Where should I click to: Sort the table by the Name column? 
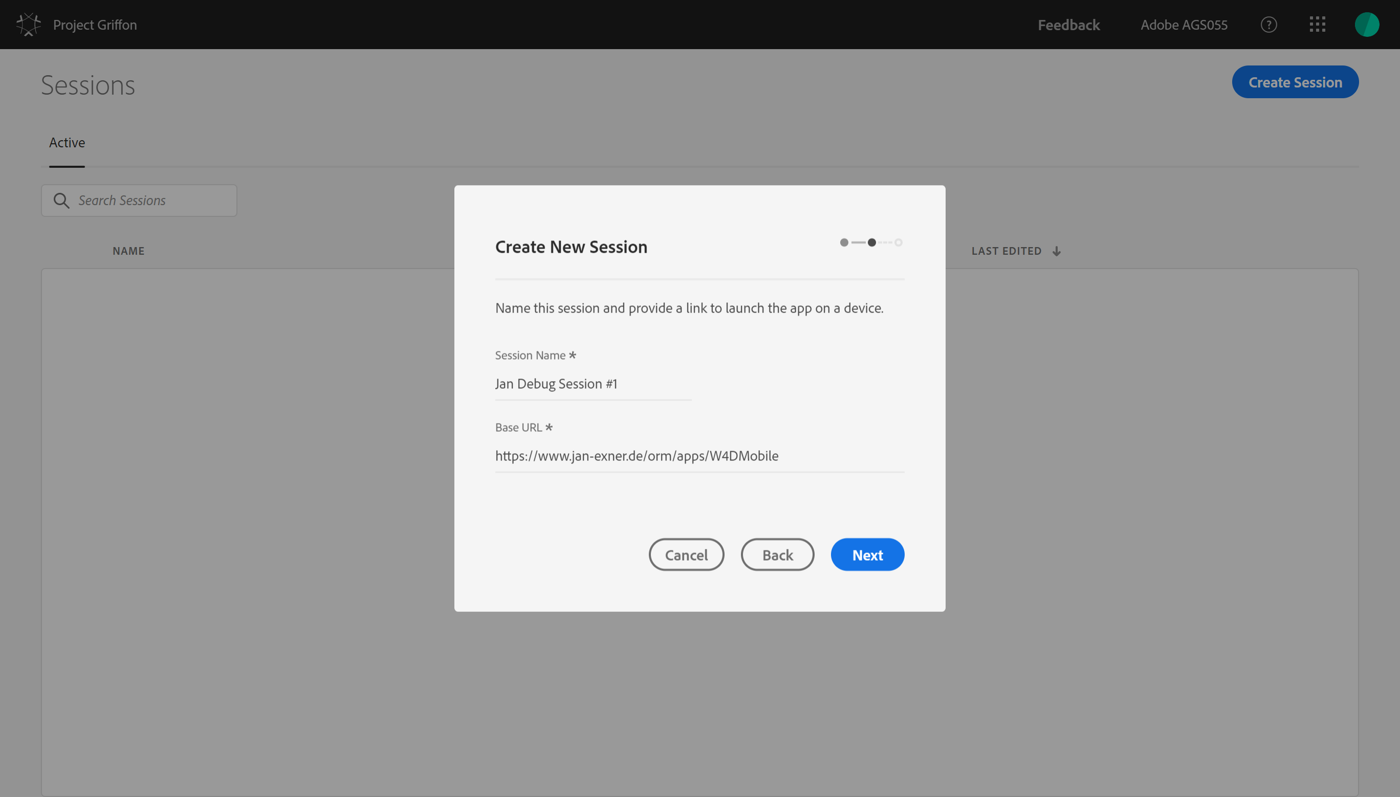pyautogui.click(x=128, y=251)
